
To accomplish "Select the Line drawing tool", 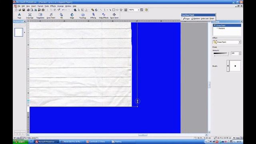I will [101, 10].
